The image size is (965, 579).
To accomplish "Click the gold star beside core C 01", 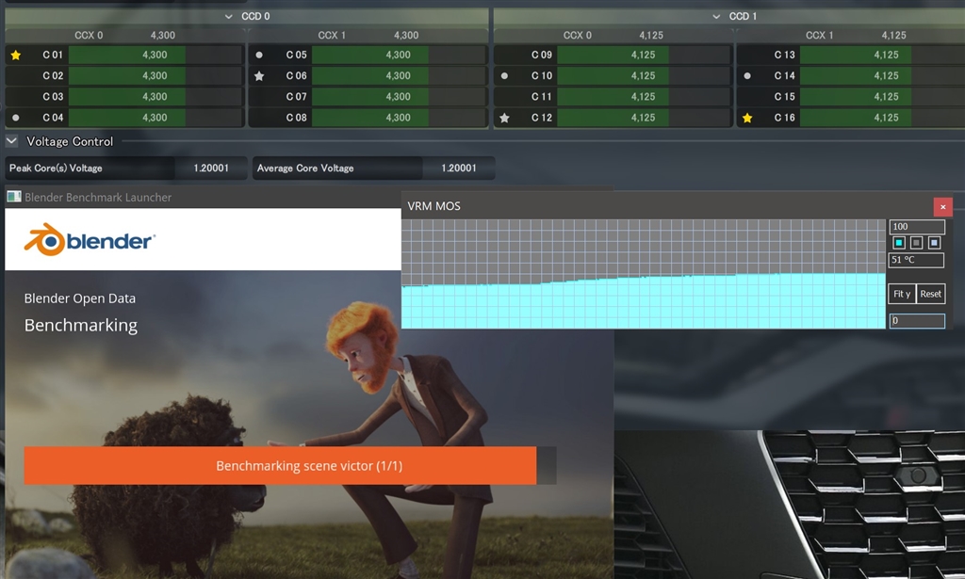I will pyautogui.click(x=16, y=56).
